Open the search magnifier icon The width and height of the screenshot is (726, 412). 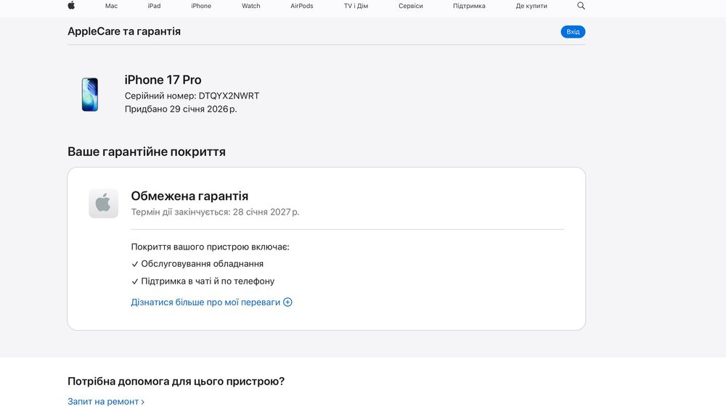point(581,6)
